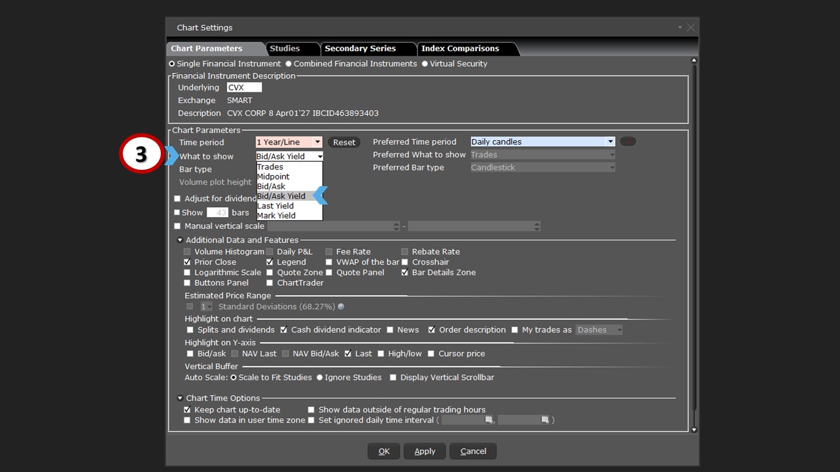Toggle the Crosshair option
Viewport: 840px width, 472px height.
[x=405, y=262]
